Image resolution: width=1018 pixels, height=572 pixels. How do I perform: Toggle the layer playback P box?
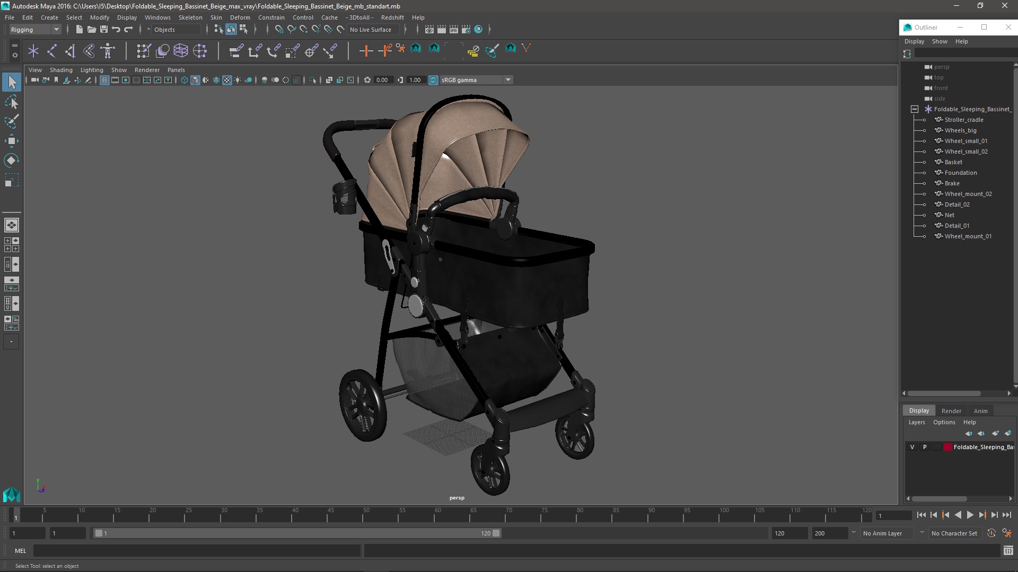(x=925, y=447)
